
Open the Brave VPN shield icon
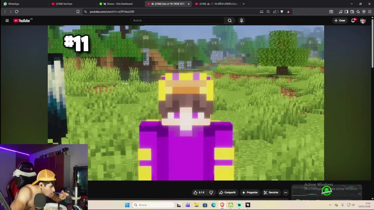click(x=364, y=12)
